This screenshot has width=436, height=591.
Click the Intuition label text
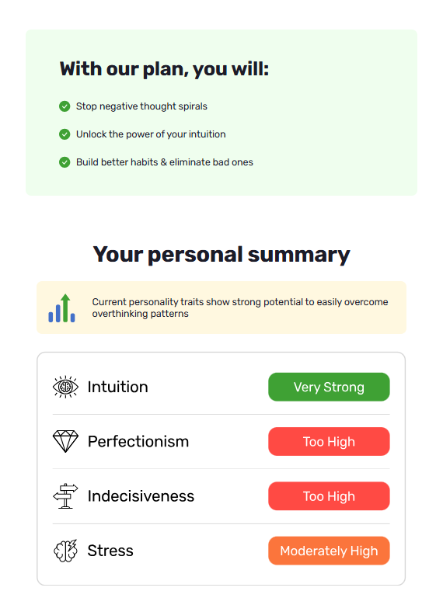pyautogui.click(x=117, y=387)
